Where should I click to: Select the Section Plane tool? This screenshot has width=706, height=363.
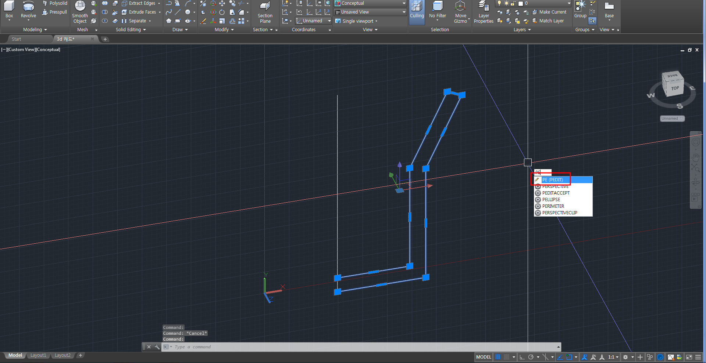pyautogui.click(x=265, y=12)
